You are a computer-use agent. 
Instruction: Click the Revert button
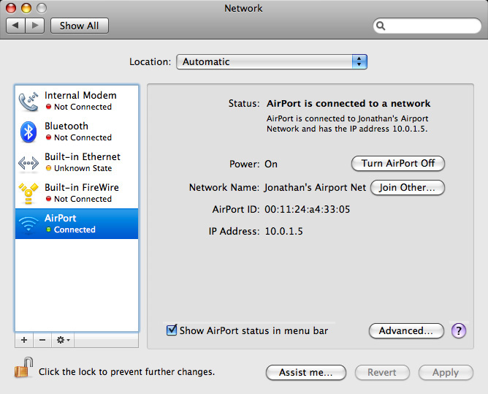click(382, 372)
